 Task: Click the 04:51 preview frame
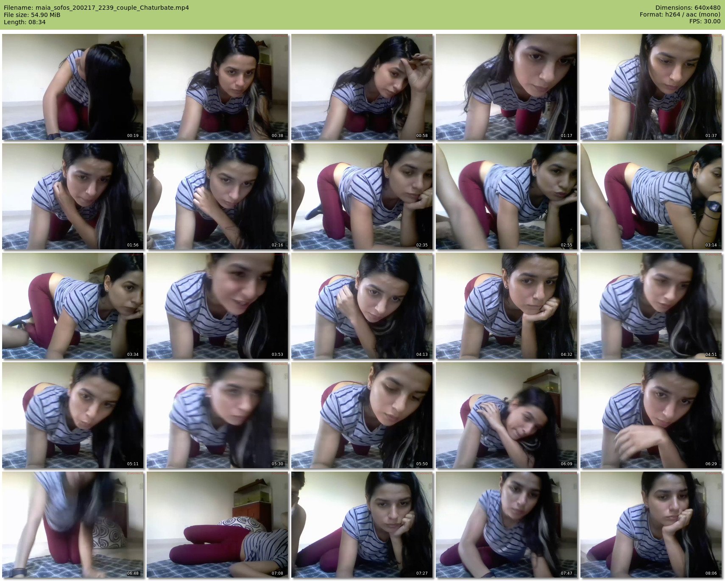(651, 306)
